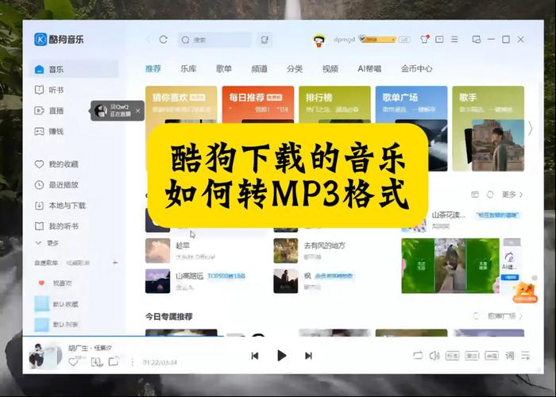The height and width of the screenshot is (397, 556).
Task: Open more options dots in player
Action: [133, 362]
